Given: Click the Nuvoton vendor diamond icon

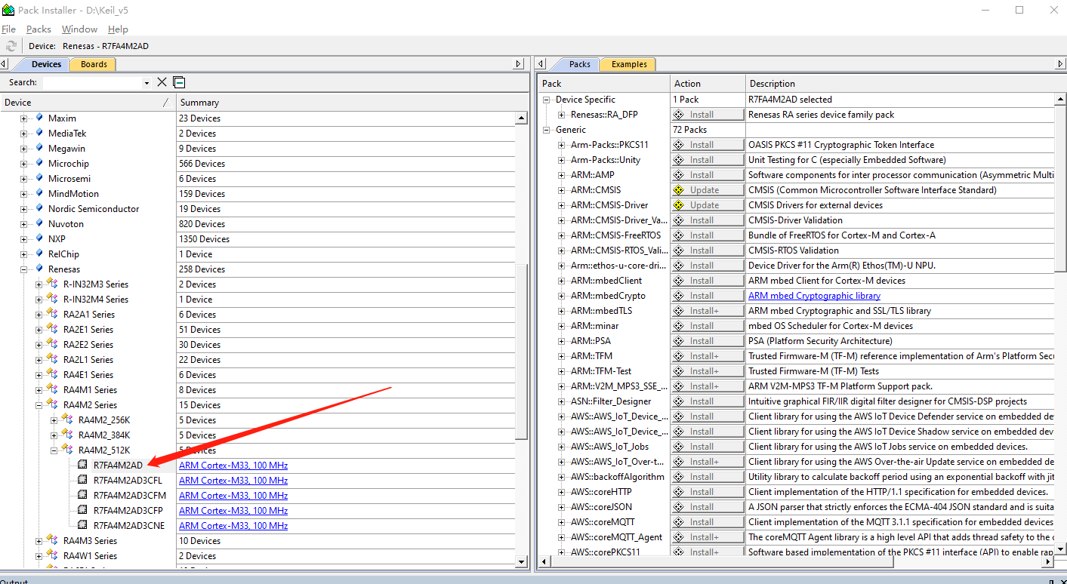Looking at the screenshot, I should (x=39, y=223).
